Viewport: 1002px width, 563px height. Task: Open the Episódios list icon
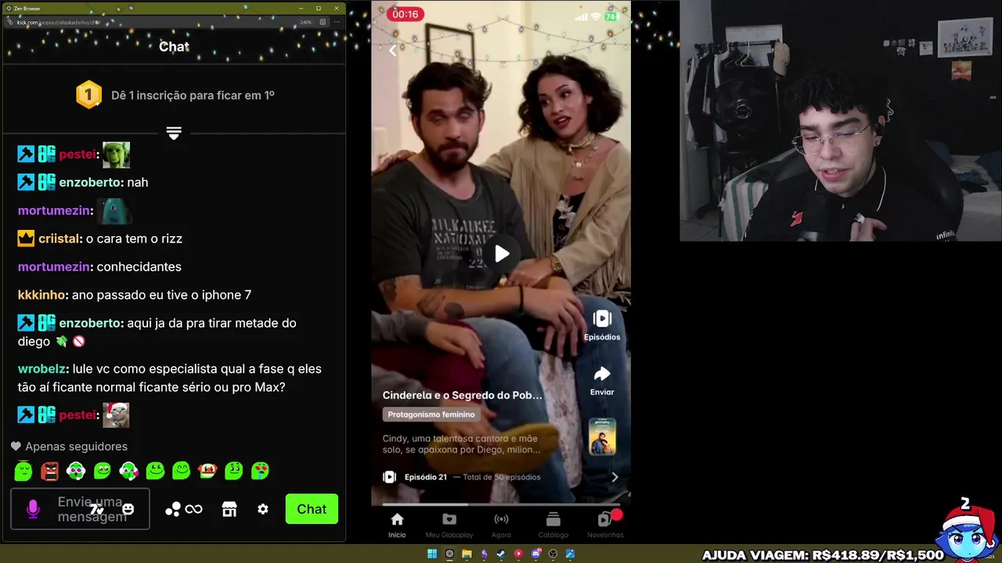click(602, 318)
